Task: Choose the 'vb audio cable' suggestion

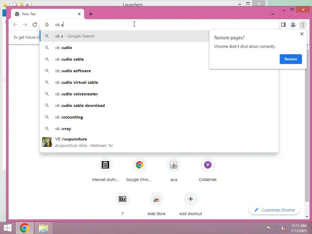Action: click(124, 59)
